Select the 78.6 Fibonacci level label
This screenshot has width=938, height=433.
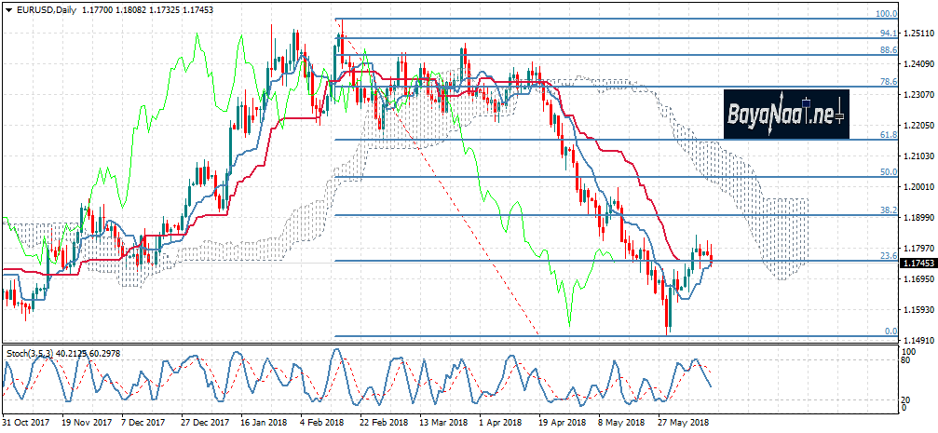pos(888,83)
